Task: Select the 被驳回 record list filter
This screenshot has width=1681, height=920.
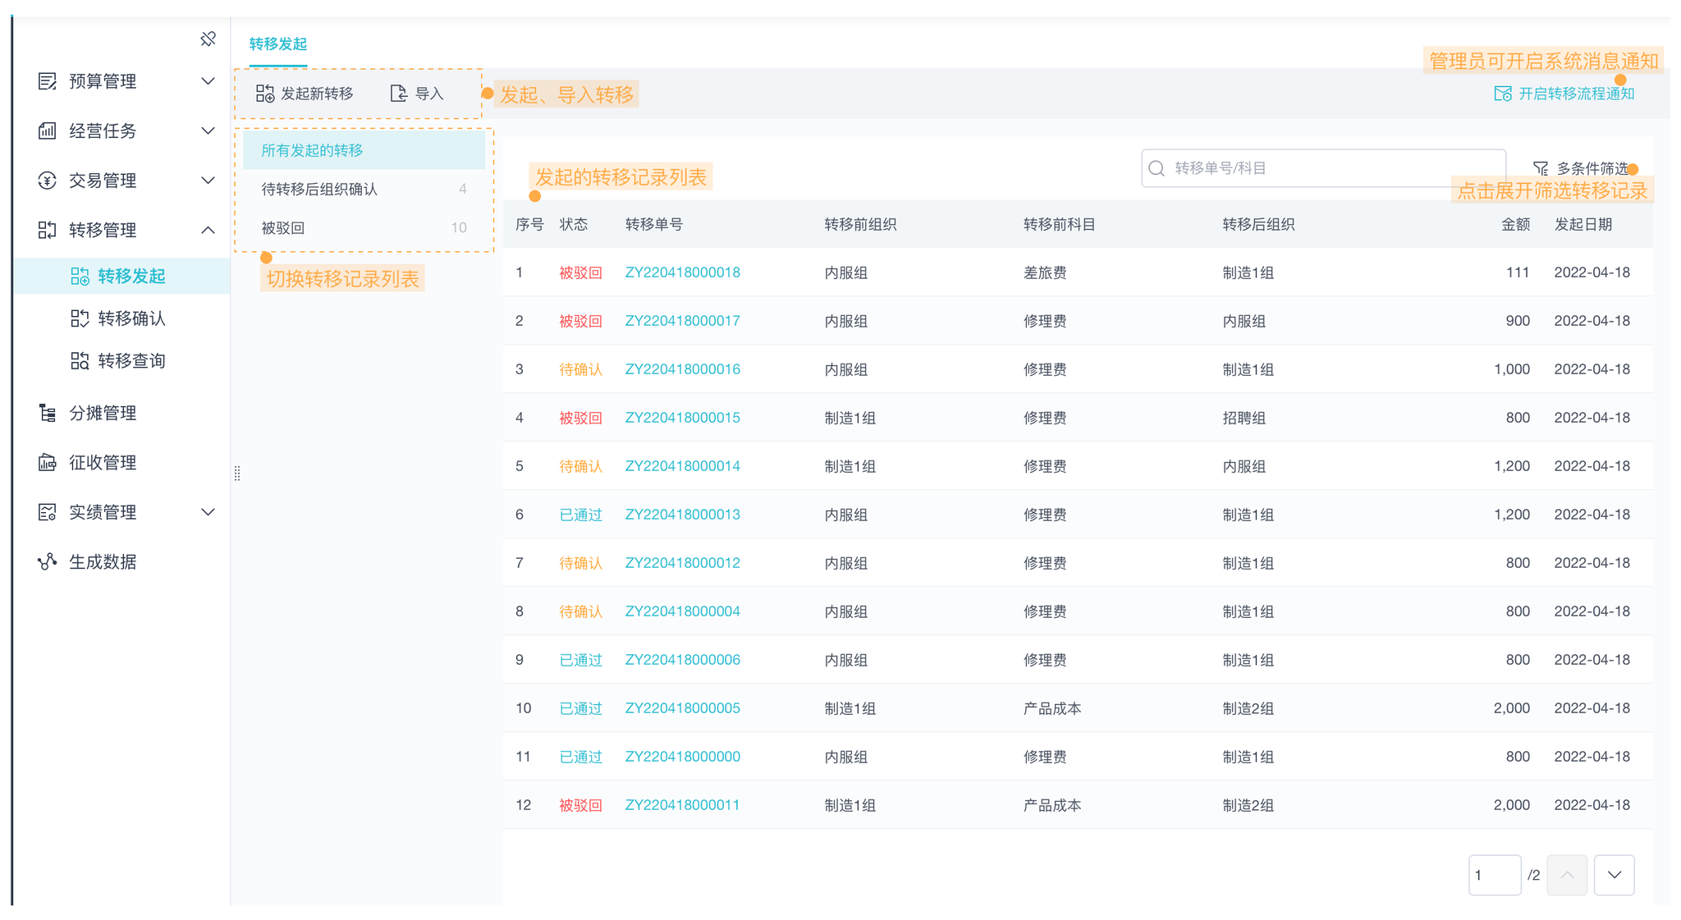Action: (283, 228)
